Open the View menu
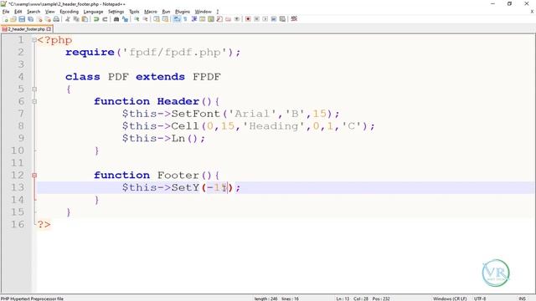This screenshot has width=536, height=301. coord(50,12)
